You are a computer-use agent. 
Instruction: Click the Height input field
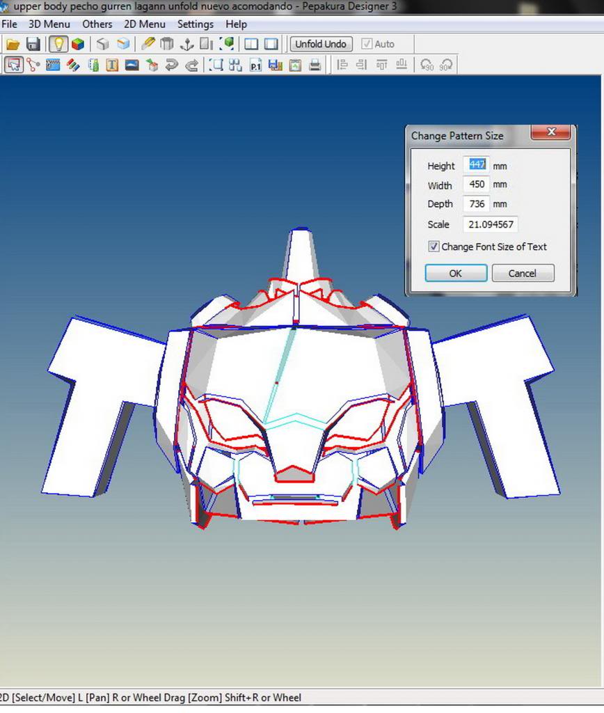click(476, 164)
